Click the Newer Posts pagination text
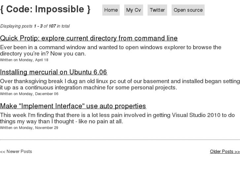 click(x=16, y=152)
